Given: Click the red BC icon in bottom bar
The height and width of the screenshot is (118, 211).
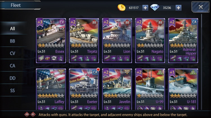Looking at the screenshot, I should [33, 115].
